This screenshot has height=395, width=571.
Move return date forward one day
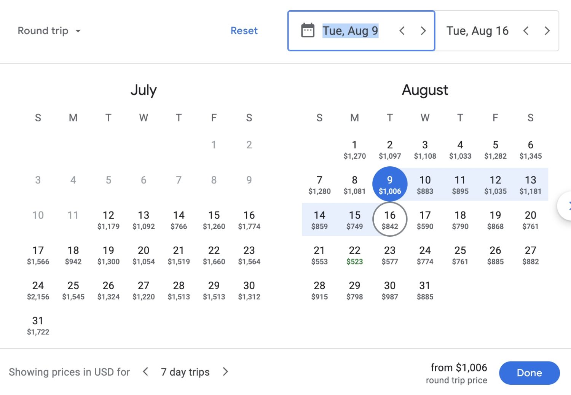547,31
